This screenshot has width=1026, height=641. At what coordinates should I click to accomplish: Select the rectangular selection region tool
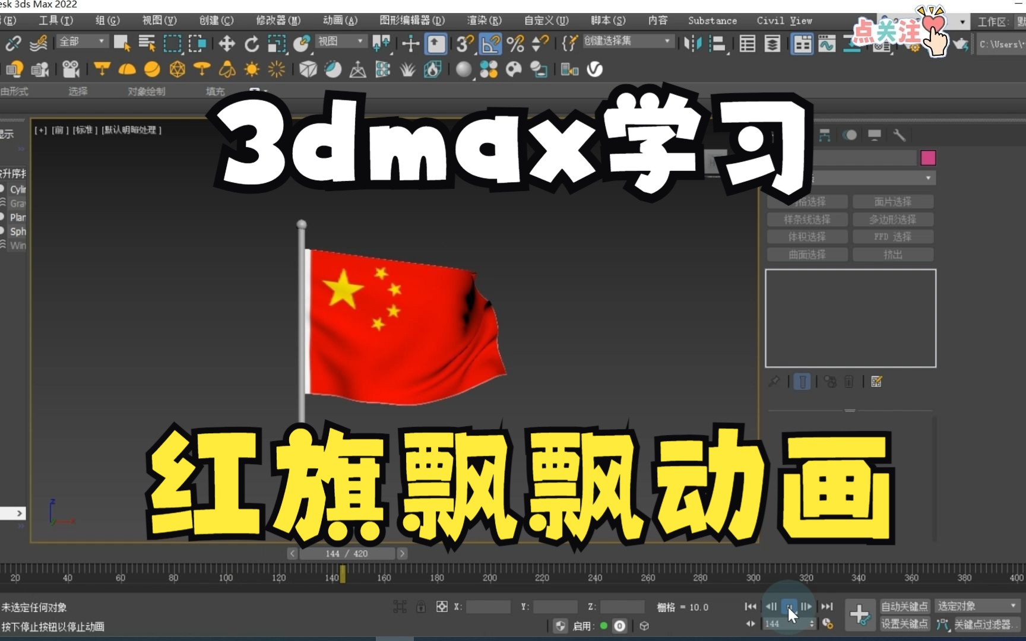point(172,43)
